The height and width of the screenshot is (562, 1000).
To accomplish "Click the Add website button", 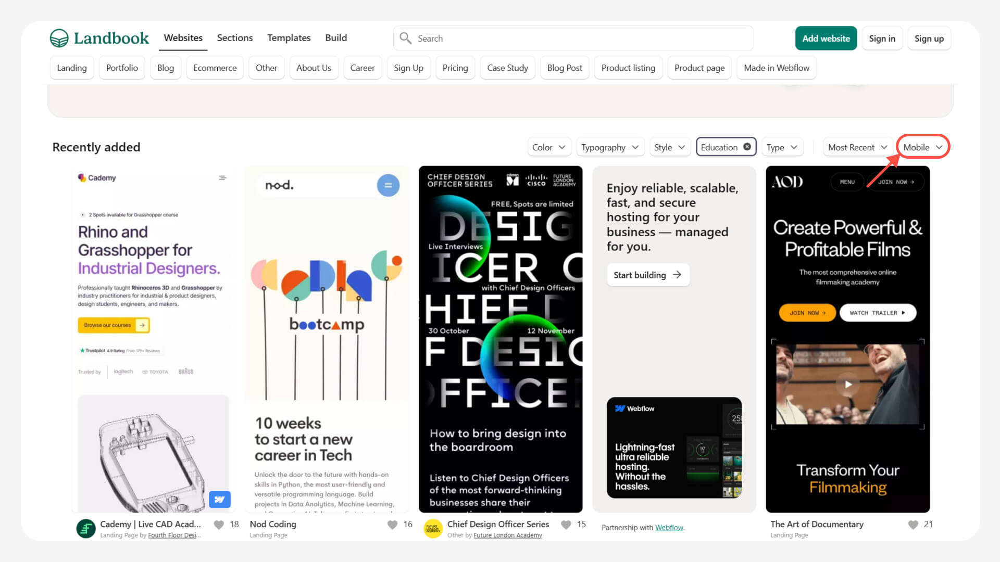I will point(826,38).
